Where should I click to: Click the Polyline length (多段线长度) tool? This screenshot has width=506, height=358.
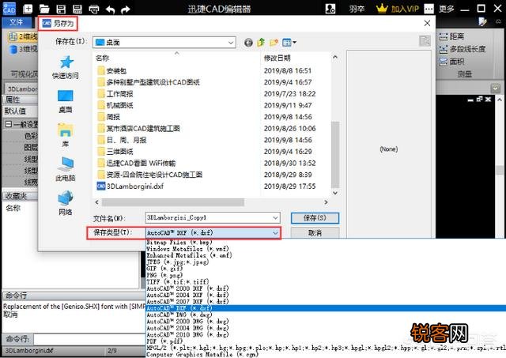pos(462,49)
